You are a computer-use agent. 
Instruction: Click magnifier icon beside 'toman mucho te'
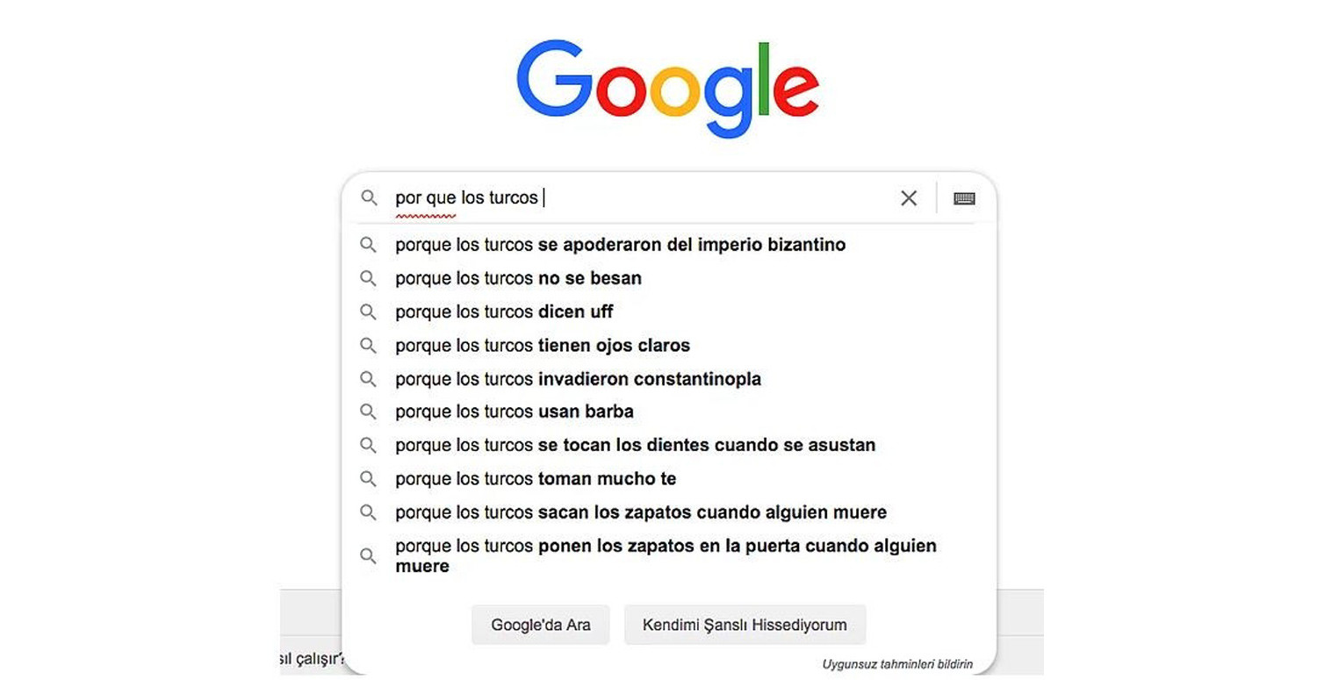pos(369,479)
